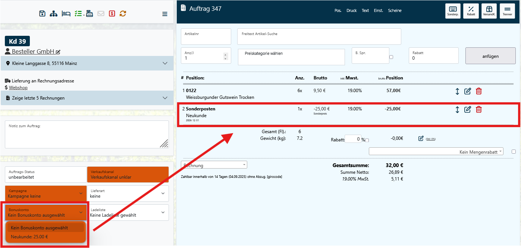This screenshot has width=521, height=248.
Task: Open the Rechnung document type dropdown
Action: [x=214, y=165]
